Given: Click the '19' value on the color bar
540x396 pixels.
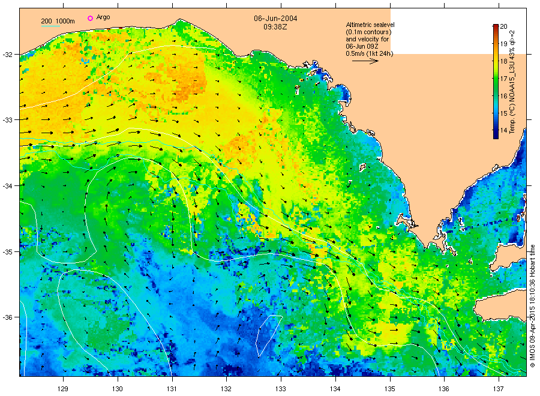Looking at the screenshot, I should (503, 44).
